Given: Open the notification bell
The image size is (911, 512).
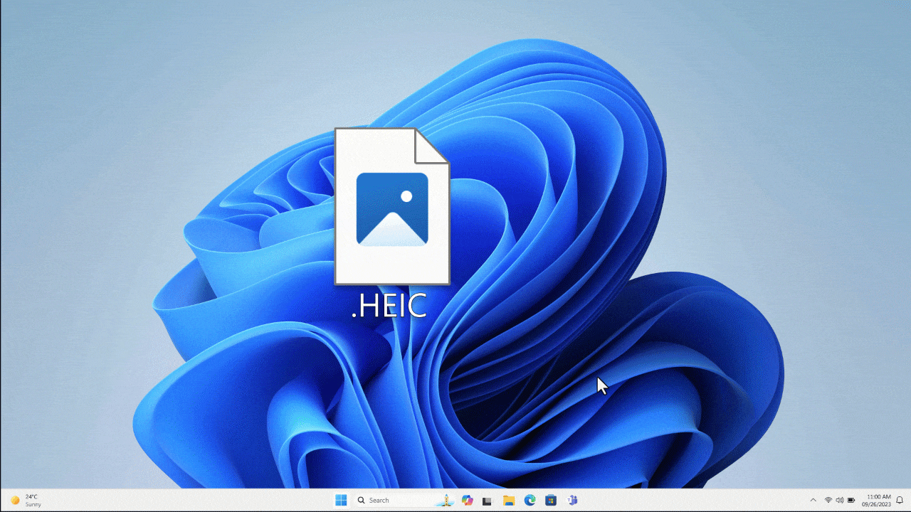Looking at the screenshot, I should pos(900,501).
